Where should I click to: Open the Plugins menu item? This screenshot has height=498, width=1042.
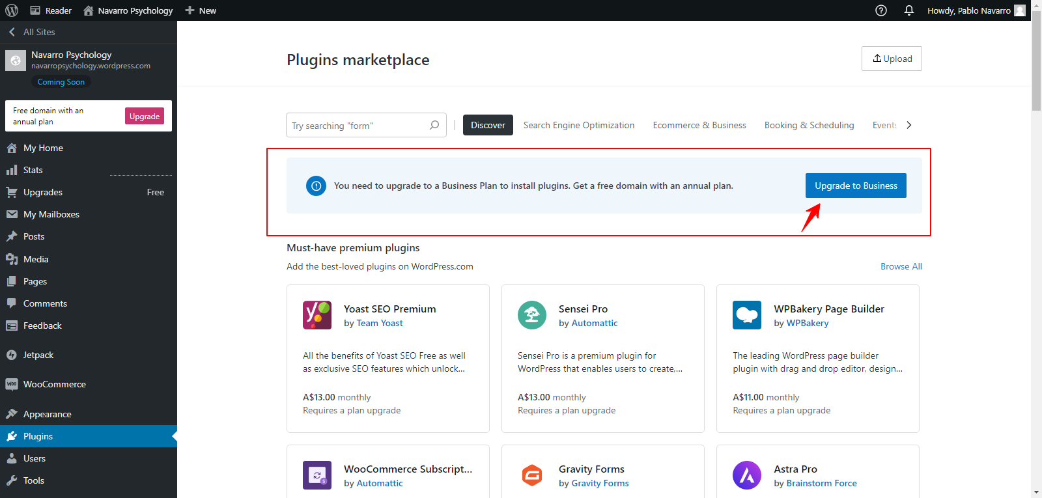[x=89, y=436]
